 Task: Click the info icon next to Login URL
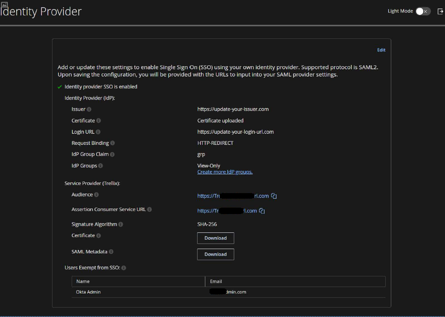pyautogui.click(x=98, y=132)
